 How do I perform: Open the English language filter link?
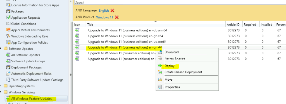pyautogui.click(x=104, y=11)
